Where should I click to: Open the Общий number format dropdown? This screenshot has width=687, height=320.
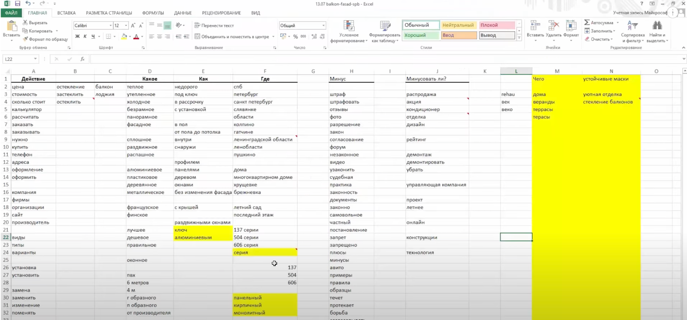(324, 25)
